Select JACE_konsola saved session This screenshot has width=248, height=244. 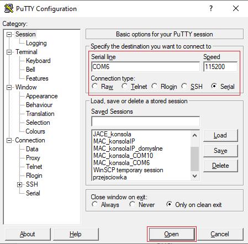(x=112, y=134)
